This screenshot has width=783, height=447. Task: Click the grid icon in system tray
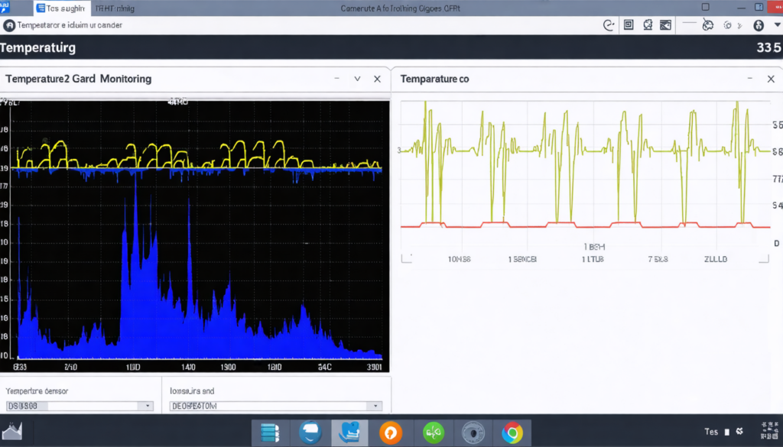764,432
